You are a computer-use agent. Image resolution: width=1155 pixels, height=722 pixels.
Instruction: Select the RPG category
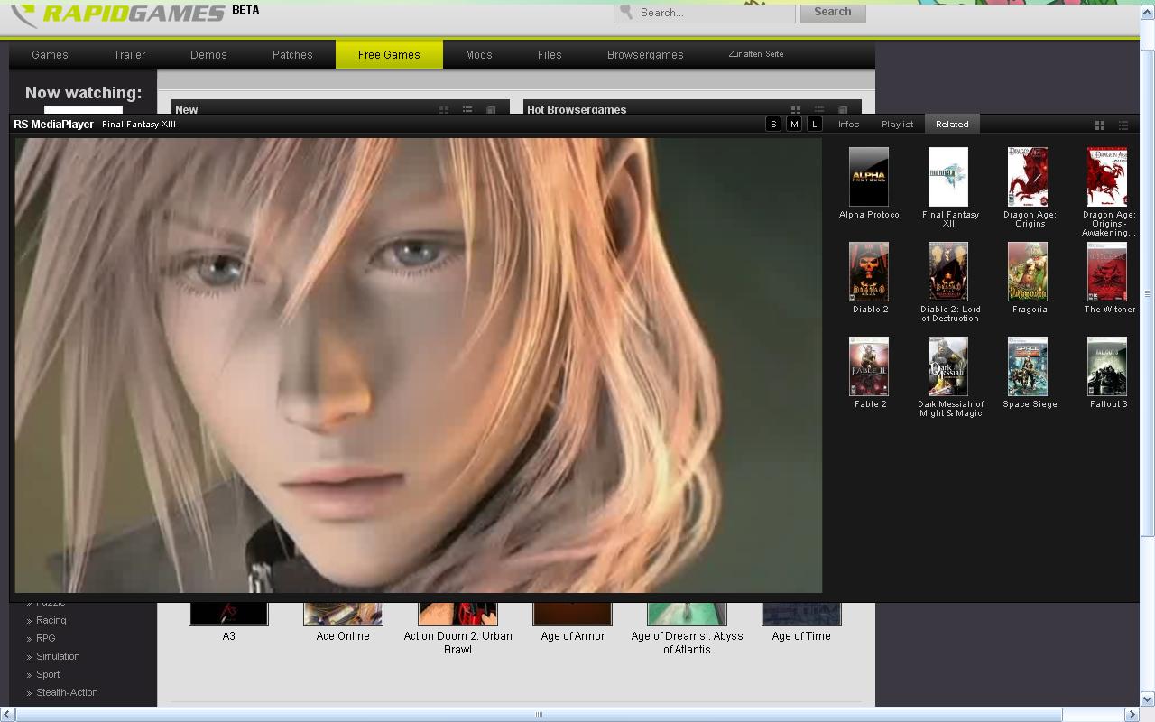click(x=46, y=638)
